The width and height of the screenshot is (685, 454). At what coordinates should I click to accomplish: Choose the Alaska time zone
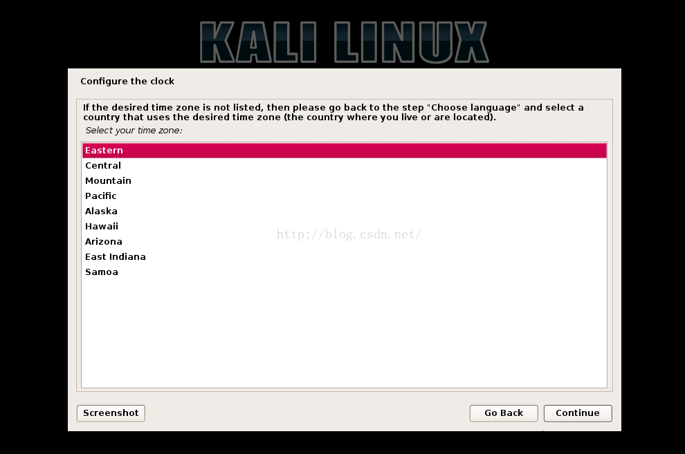click(345, 211)
